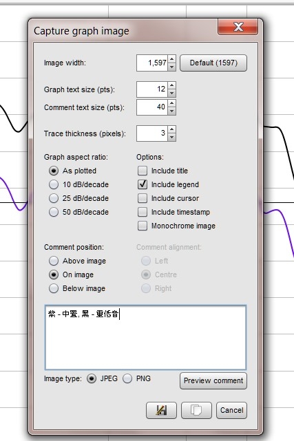Select Left comment alignment radio
This screenshot has height=441, width=294.
146,261
